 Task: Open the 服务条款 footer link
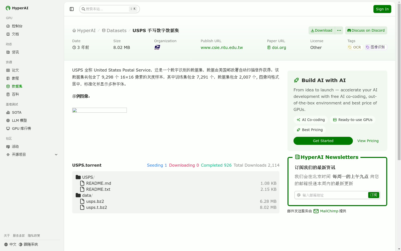[x=19, y=236]
